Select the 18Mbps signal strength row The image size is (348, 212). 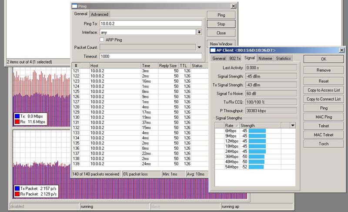pyautogui.click(x=255, y=146)
